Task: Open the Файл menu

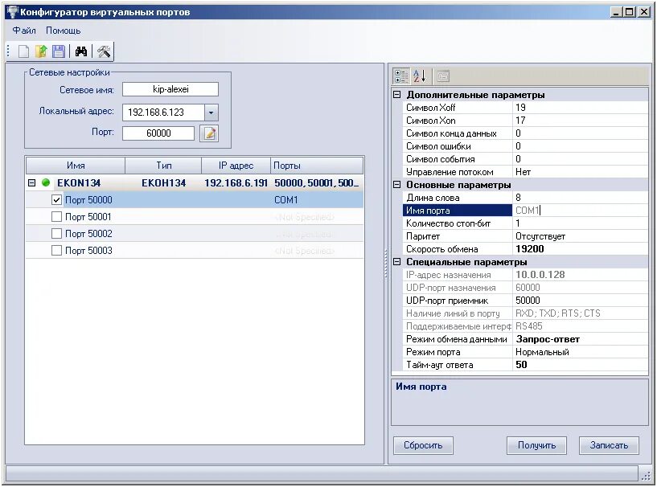Action: tap(24, 31)
